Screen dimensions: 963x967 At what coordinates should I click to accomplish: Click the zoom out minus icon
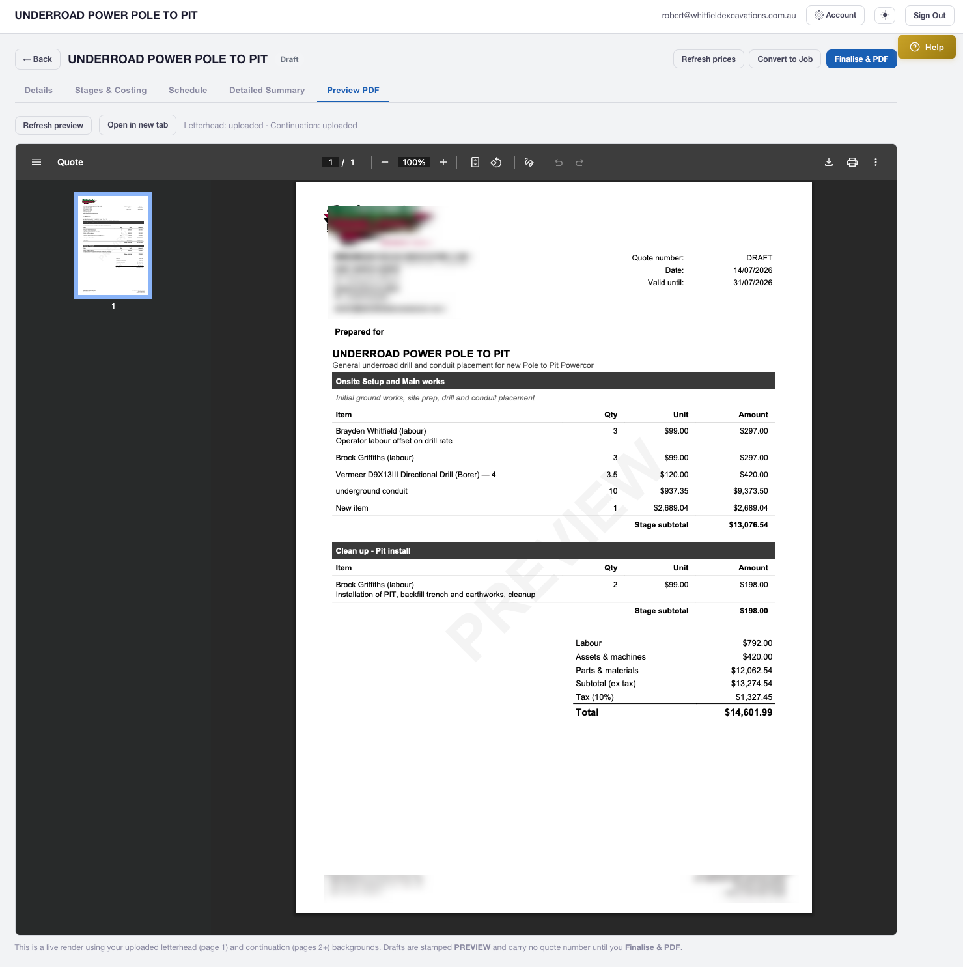pyautogui.click(x=385, y=162)
